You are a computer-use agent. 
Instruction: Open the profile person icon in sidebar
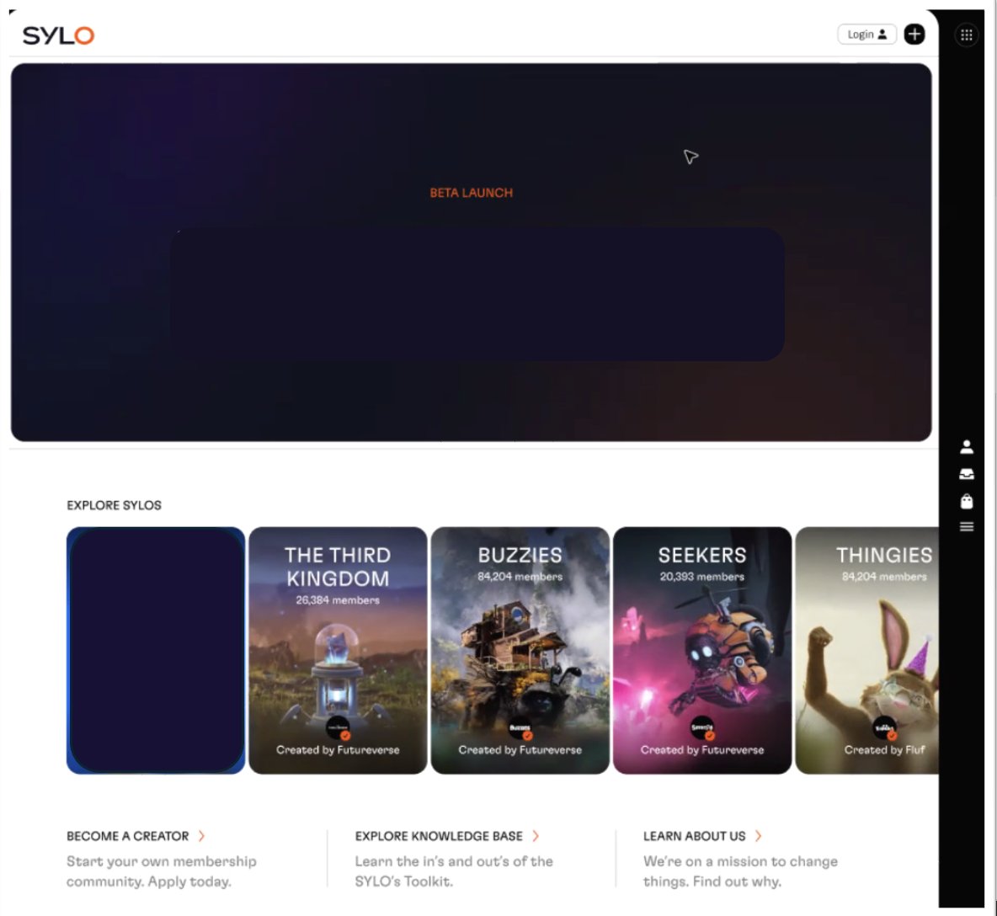click(x=967, y=447)
